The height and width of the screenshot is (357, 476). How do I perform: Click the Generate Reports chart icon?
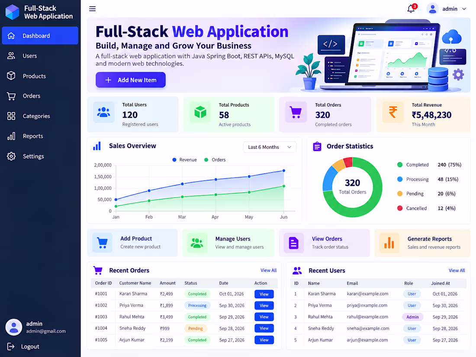(389, 243)
